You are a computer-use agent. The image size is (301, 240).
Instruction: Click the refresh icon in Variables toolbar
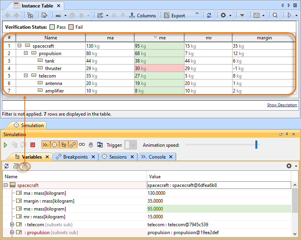(x=7, y=166)
